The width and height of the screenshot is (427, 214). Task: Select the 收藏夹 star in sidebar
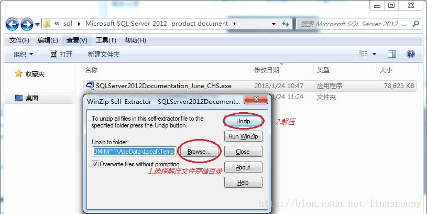(18, 73)
